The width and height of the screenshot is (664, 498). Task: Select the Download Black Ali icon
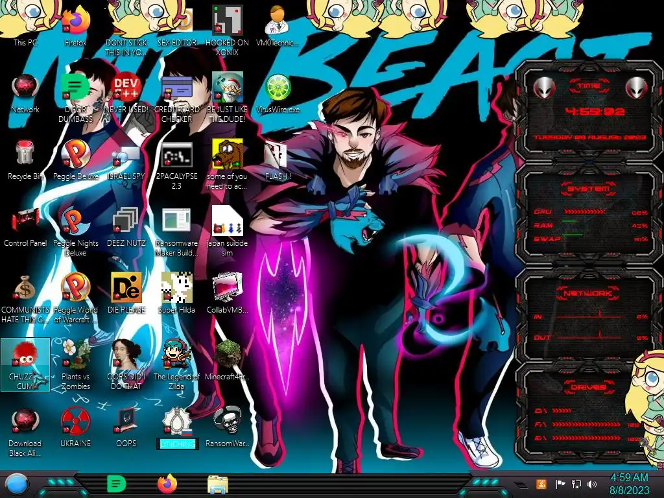point(25,433)
